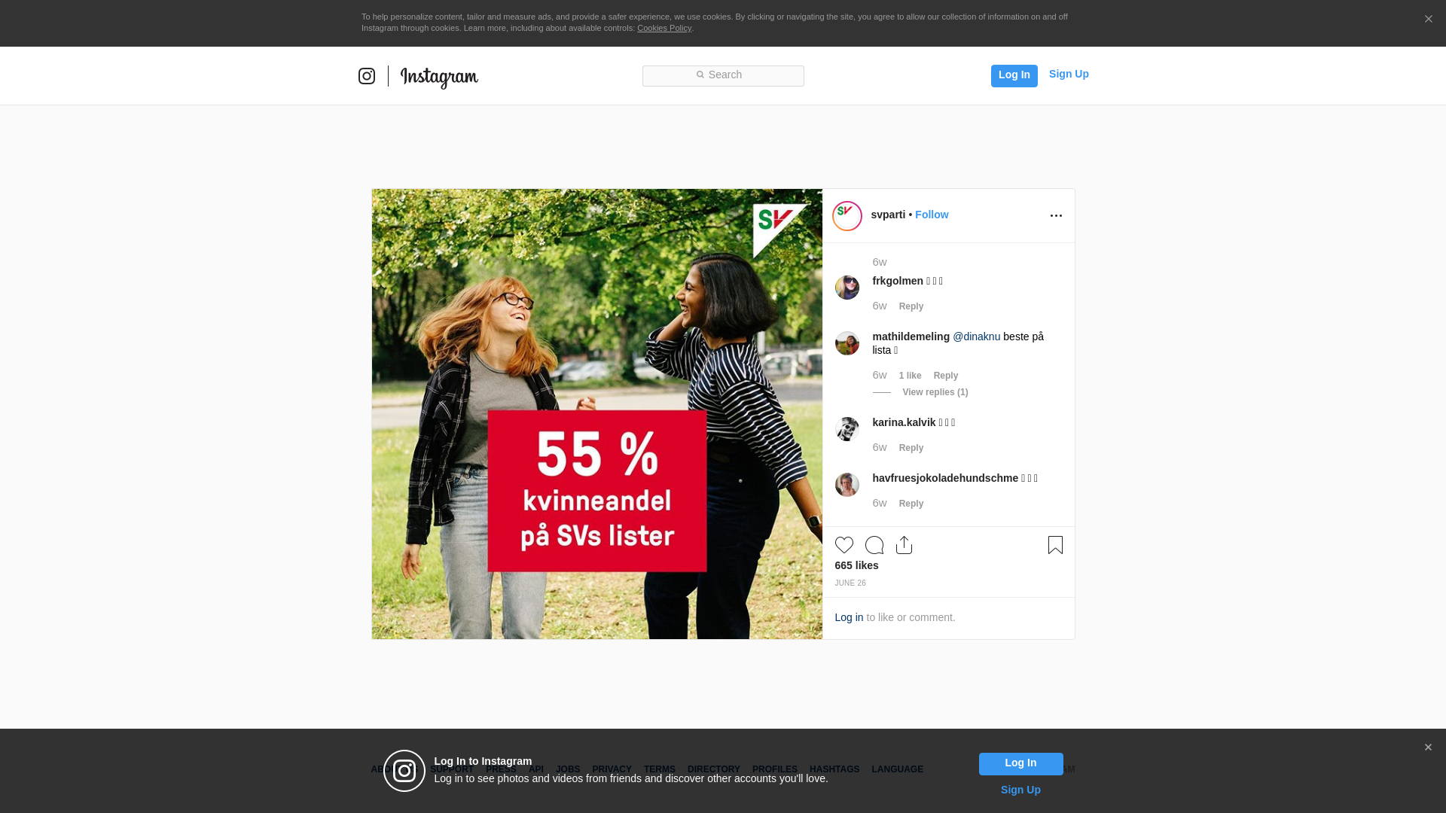Viewport: 1446px width, 813px height.
Task: Open mathildemeling username link
Action: [x=911, y=336]
